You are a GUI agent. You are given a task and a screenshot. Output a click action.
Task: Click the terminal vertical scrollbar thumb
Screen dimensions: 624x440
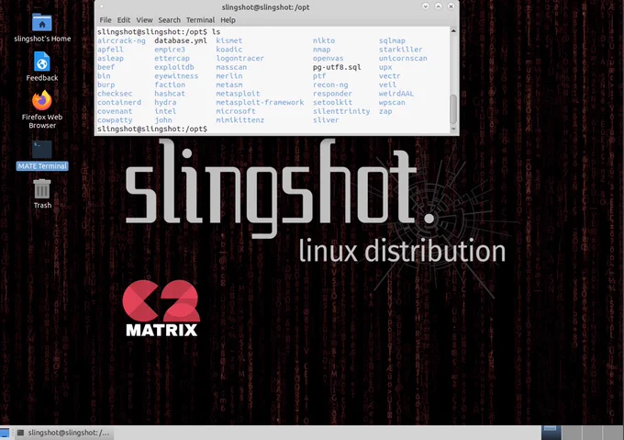pyautogui.click(x=453, y=109)
